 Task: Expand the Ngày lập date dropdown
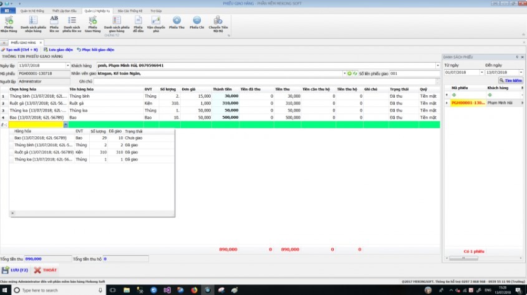[67, 65]
